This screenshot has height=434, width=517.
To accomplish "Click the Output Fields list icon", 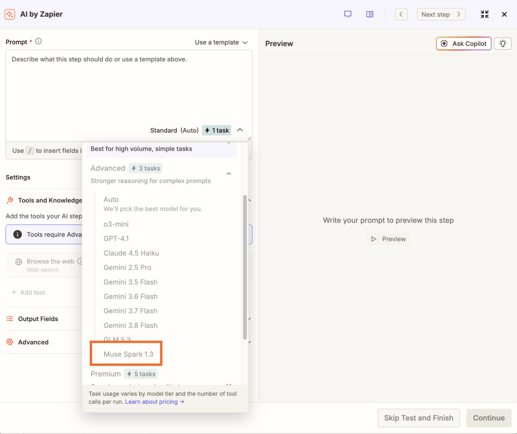I will point(10,319).
